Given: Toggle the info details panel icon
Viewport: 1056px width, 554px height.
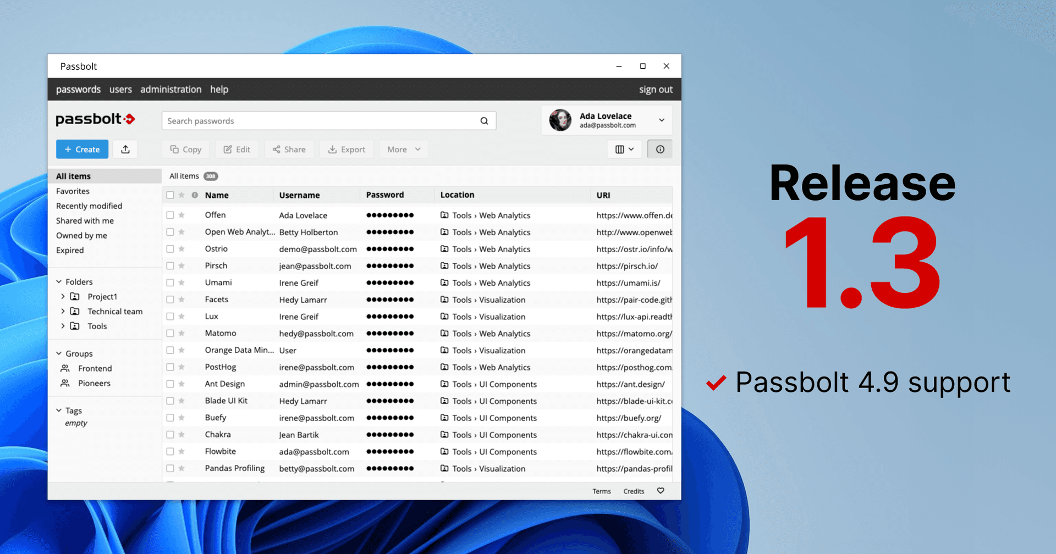Looking at the screenshot, I should tap(660, 149).
